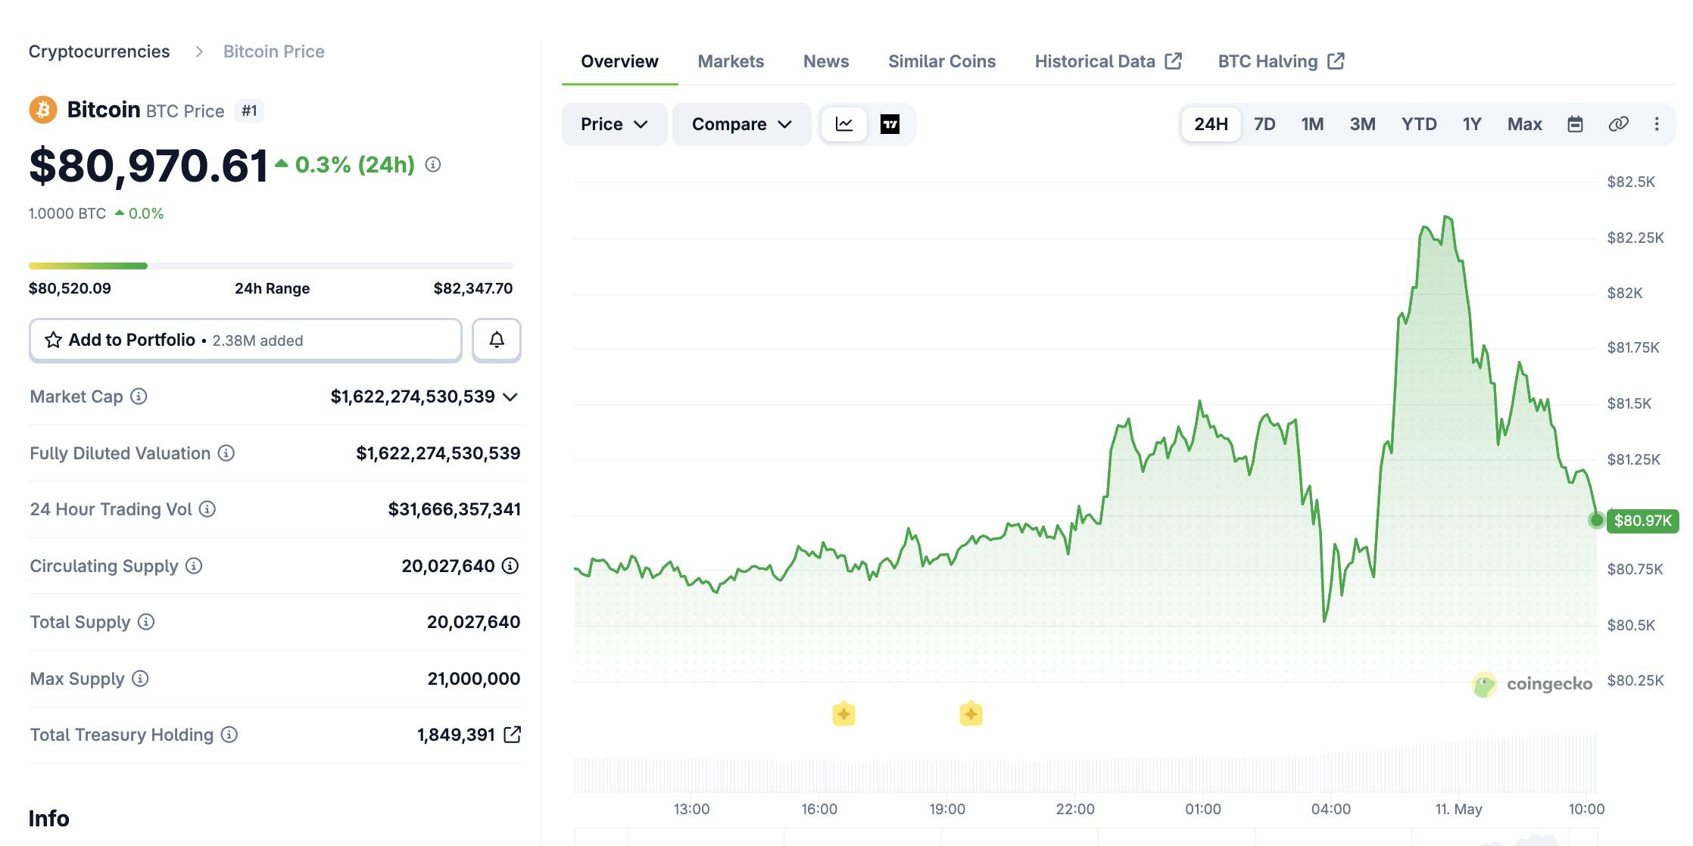Open Market Cap info icon
The height and width of the screenshot is (846, 1693).
click(139, 396)
